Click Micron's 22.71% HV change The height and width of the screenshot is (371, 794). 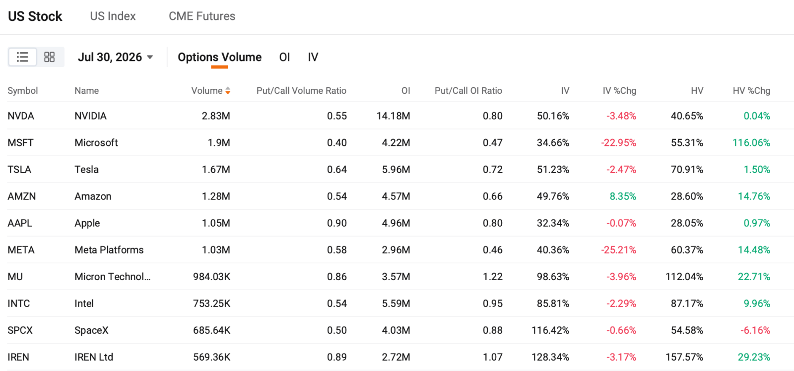754,277
